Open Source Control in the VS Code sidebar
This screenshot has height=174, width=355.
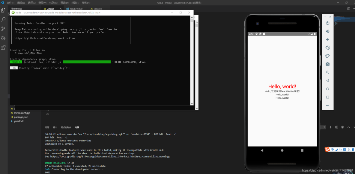(3, 28)
